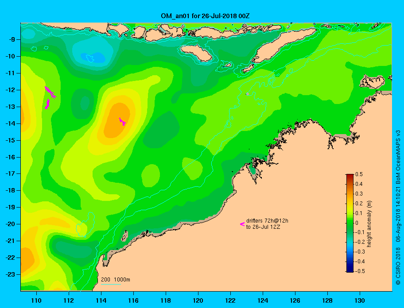404x308 pixels.
Task: Click the latitude axis label "-21"
Action: coord(10,241)
